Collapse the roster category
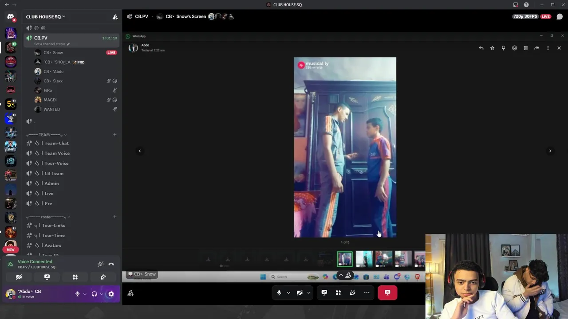Viewport: 568px width, 319px height. [48, 217]
